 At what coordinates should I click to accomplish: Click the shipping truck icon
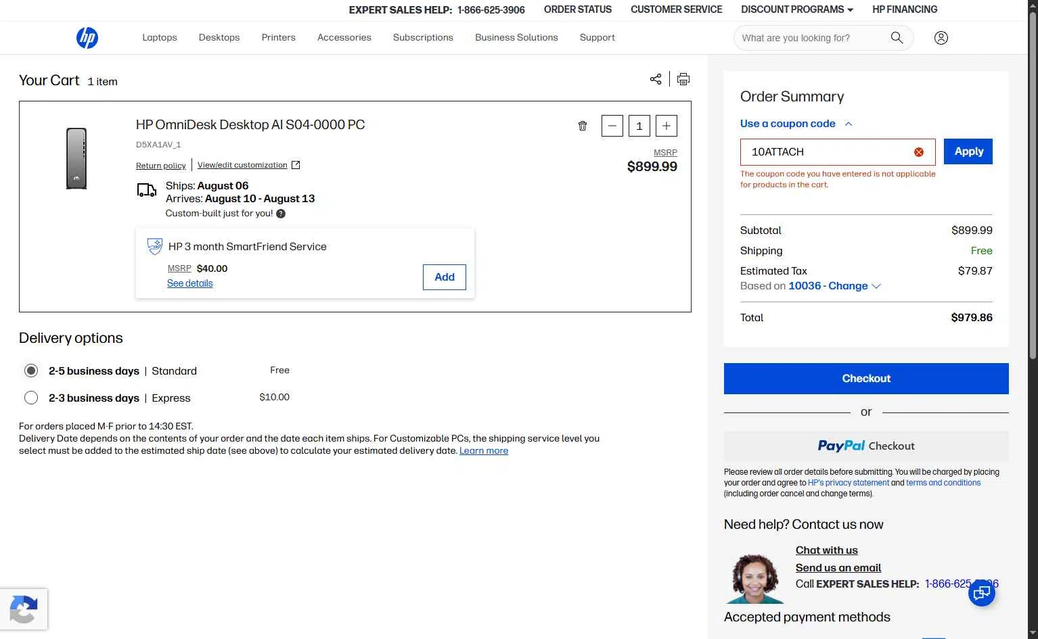(147, 190)
